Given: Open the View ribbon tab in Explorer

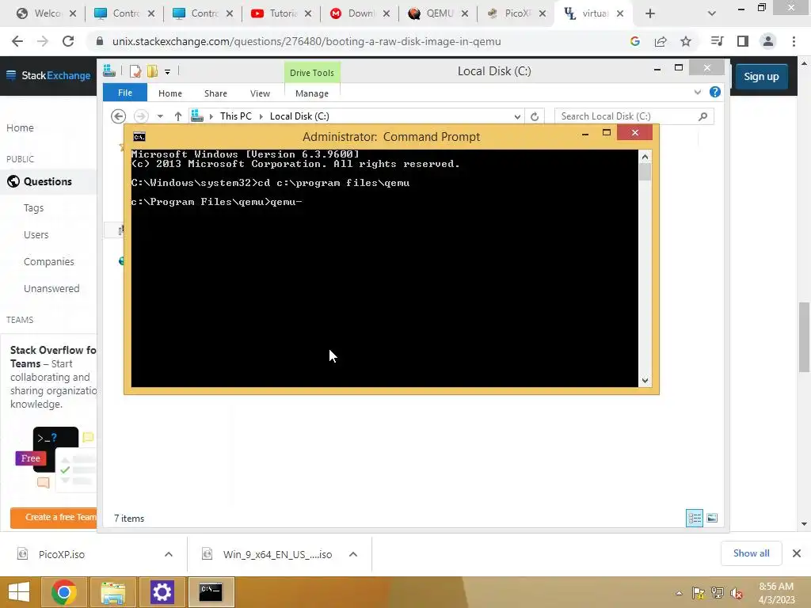Looking at the screenshot, I should [260, 93].
